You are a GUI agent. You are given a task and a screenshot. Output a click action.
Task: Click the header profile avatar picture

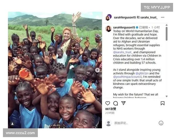(x=108, y=17)
